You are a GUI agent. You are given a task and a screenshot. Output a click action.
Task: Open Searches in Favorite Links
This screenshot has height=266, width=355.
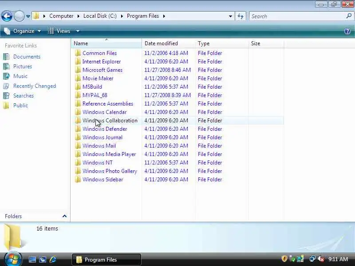point(24,96)
